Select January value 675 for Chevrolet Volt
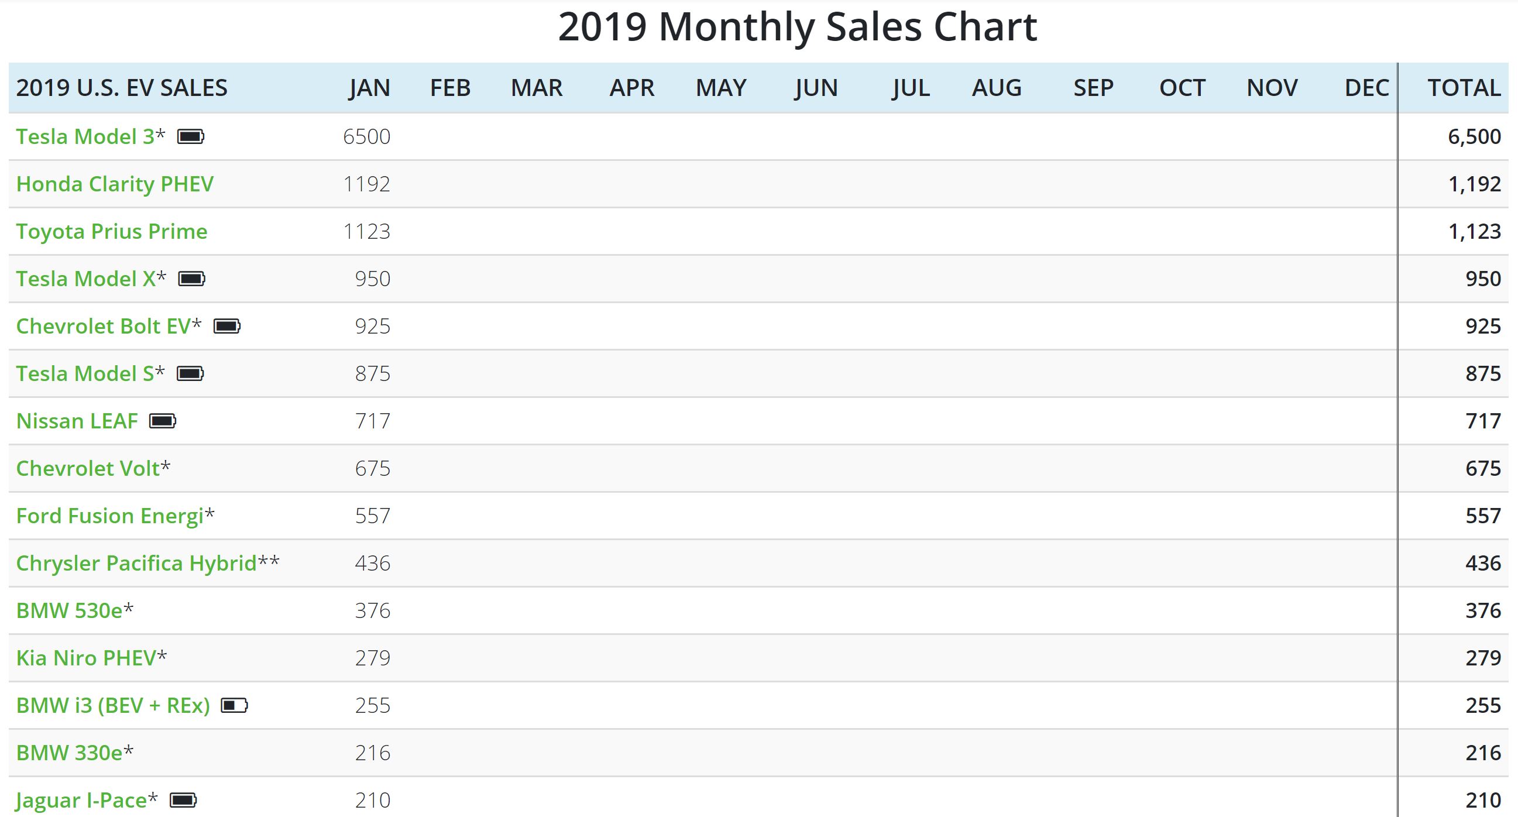This screenshot has height=817, width=1518. coord(372,468)
